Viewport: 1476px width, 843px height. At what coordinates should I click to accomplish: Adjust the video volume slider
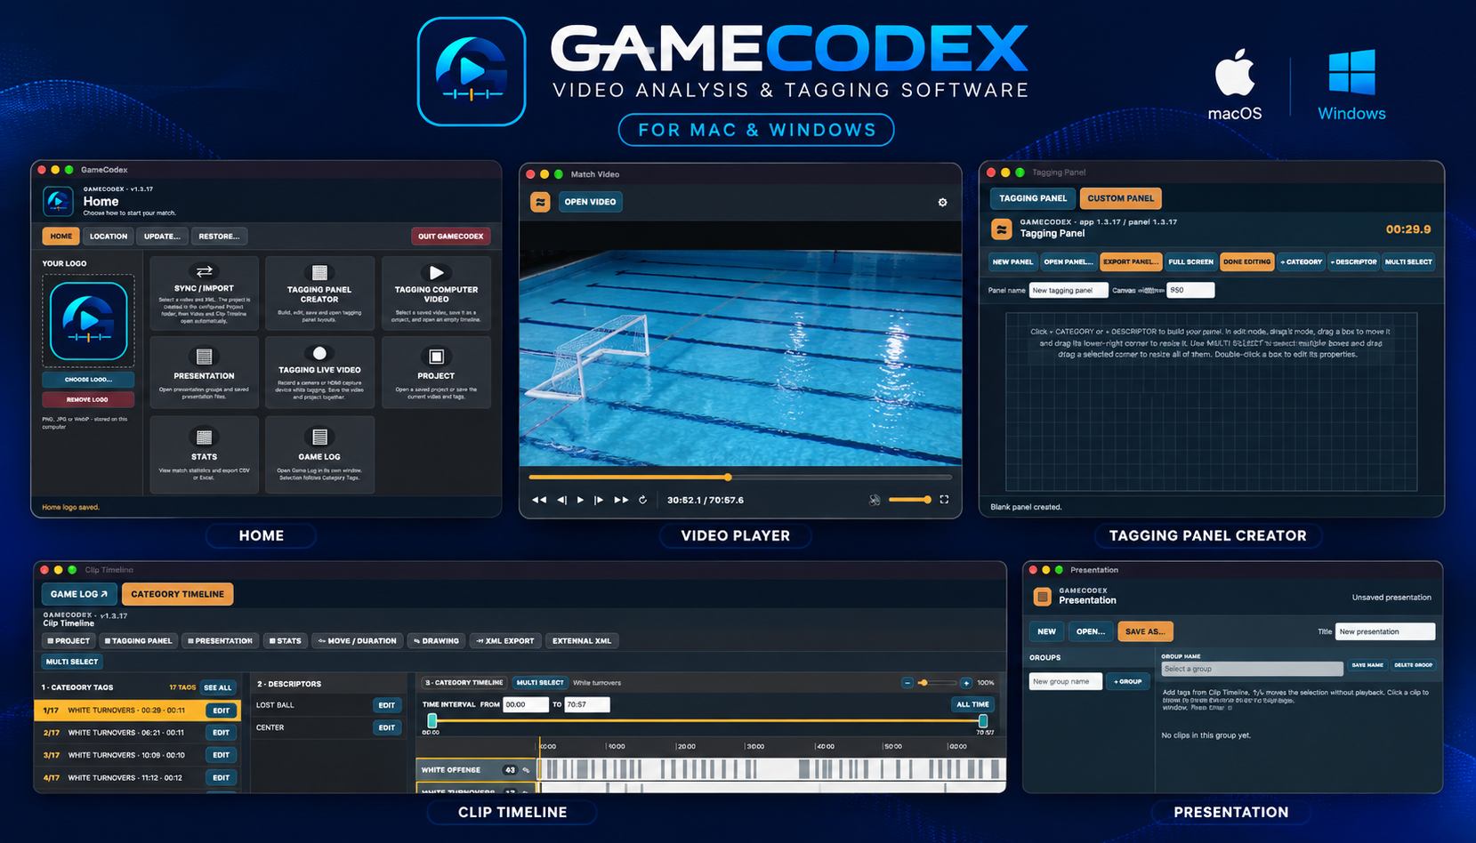tap(909, 500)
